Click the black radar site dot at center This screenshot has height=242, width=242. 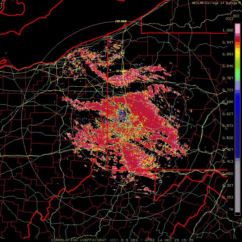121,120
